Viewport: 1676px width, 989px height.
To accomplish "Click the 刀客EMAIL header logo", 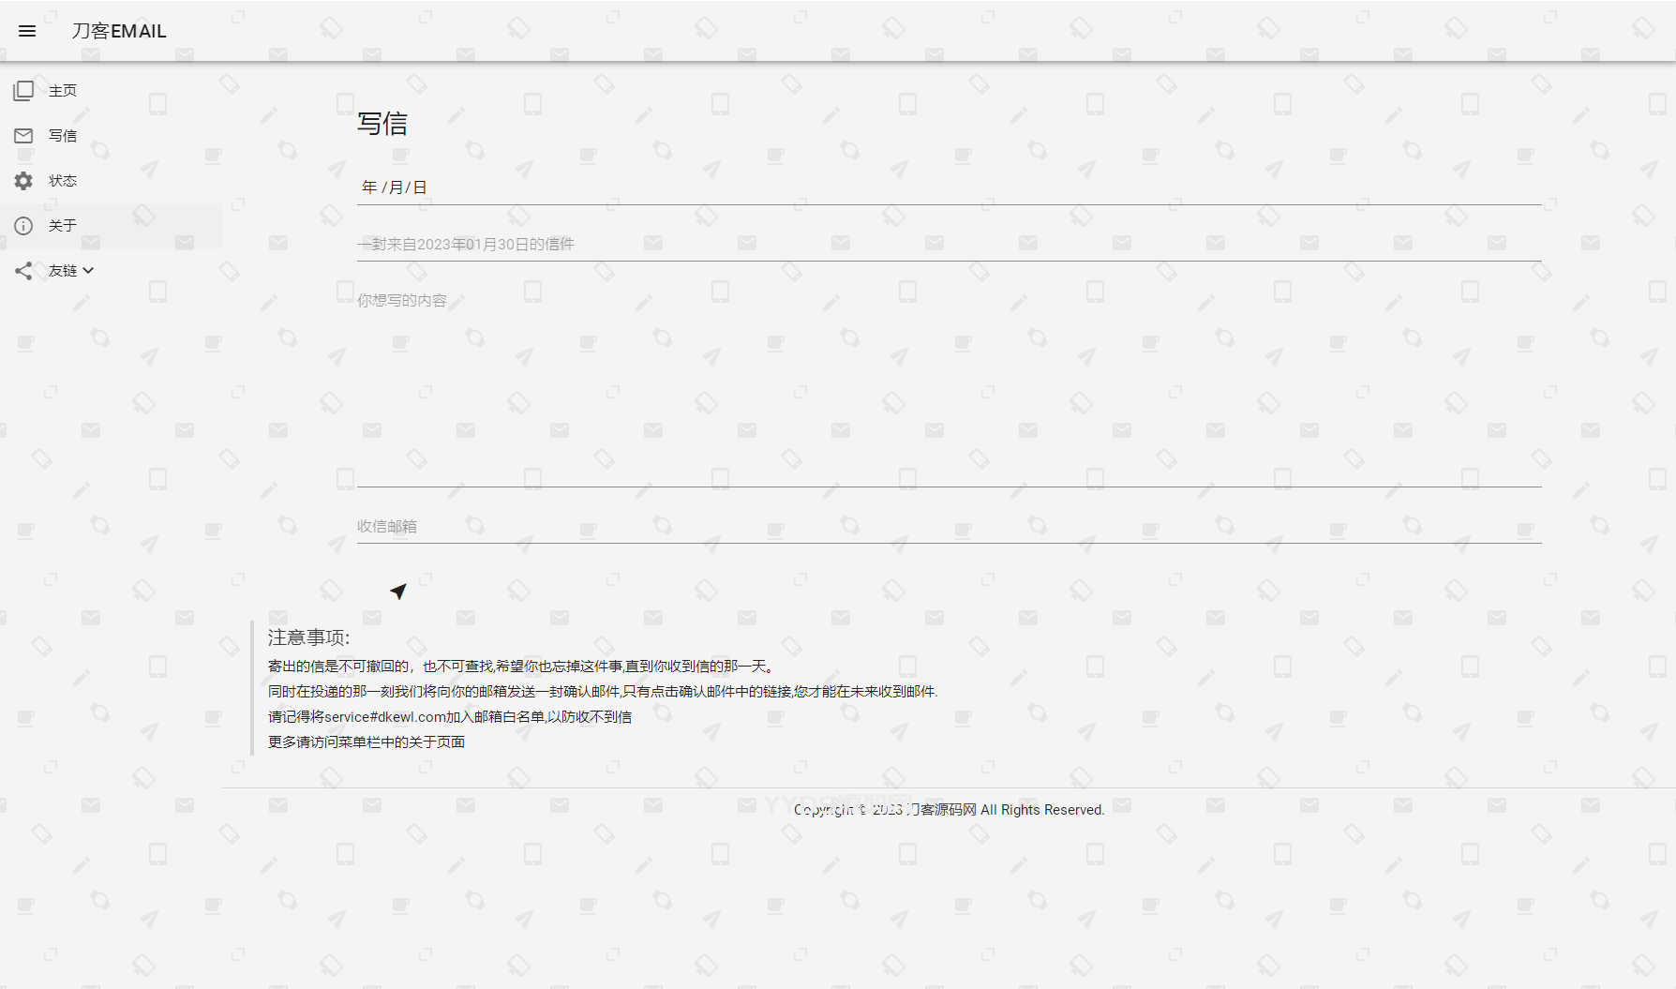I will coord(117,30).
